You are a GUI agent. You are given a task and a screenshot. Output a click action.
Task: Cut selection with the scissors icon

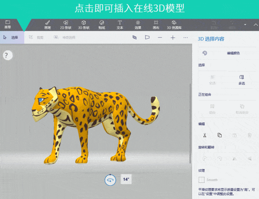click(x=205, y=135)
